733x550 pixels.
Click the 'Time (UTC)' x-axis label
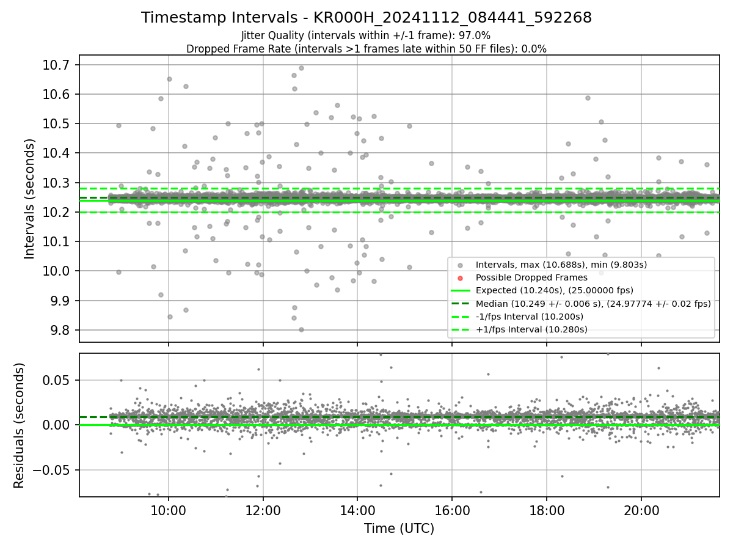point(399,529)
